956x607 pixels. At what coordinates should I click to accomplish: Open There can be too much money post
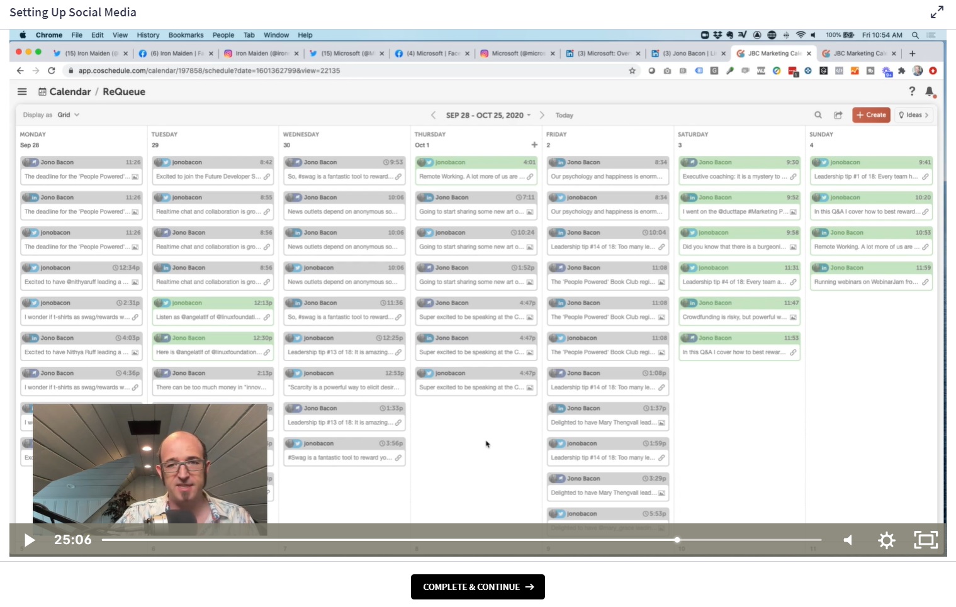[213, 381]
